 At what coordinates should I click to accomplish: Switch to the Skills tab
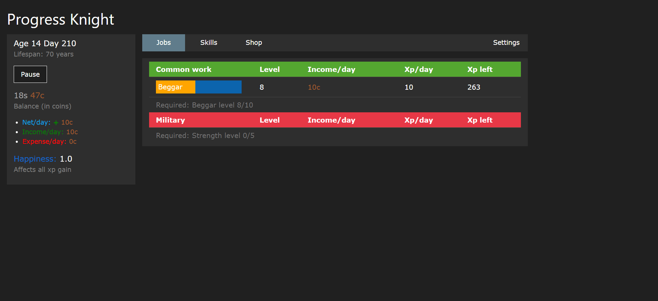point(209,43)
